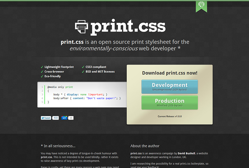249x168 pixels.
Task: Click the Google +1 button
Action: point(64,118)
